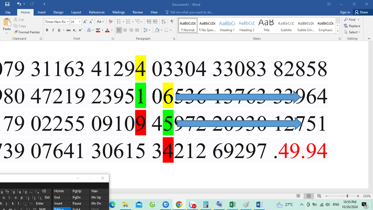Image resolution: width=373 pixels, height=210 pixels.
Task: Toggle Bold formatting
Action: pyautogui.click(x=47, y=30)
